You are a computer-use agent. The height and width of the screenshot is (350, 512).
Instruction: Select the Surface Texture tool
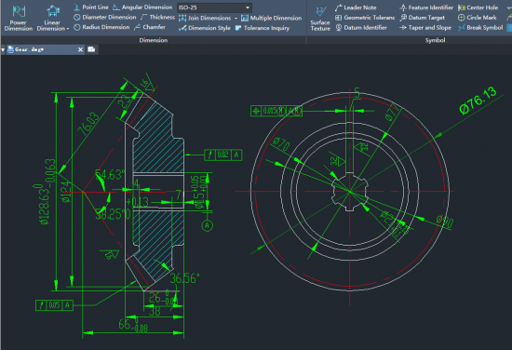click(x=320, y=19)
